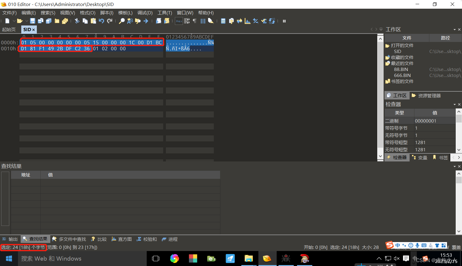Viewport: 462px width, 266px height.
Task: Click the right arrow beside the 书签 tab
Action: [x=459, y=157]
